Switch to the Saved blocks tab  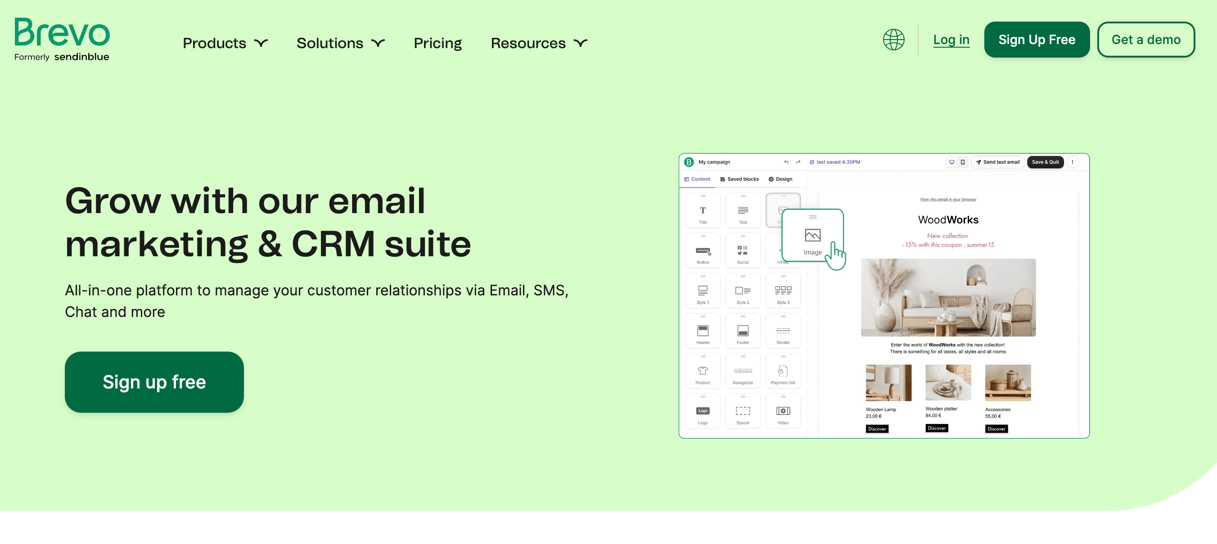click(x=739, y=179)
